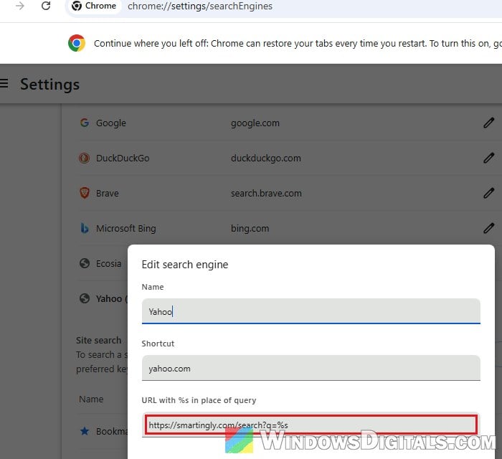The width and height of the screenshot is (502, 459).
Task: Click the Name field containing Yahoo
Action: click(311, 311)
